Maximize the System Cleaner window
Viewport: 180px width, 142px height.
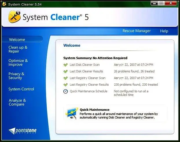pyautogui.click(x=161, y=3)
